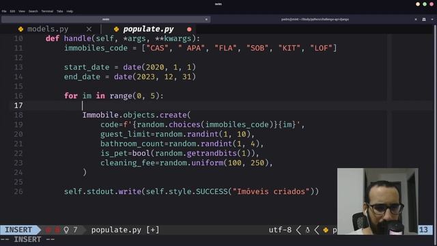Click the webcam overlay thumbnail

(x=378, y=201)
